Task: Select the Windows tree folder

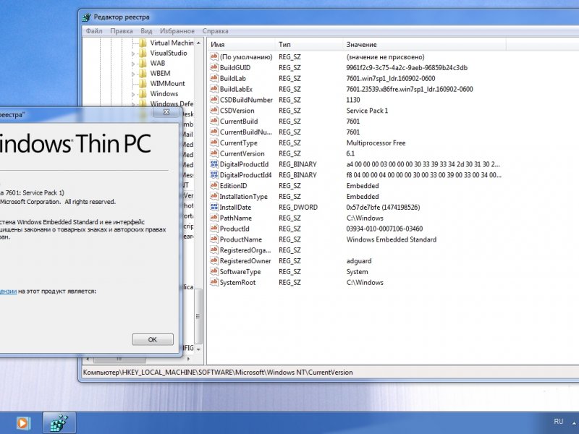Action: click(164, 93)
